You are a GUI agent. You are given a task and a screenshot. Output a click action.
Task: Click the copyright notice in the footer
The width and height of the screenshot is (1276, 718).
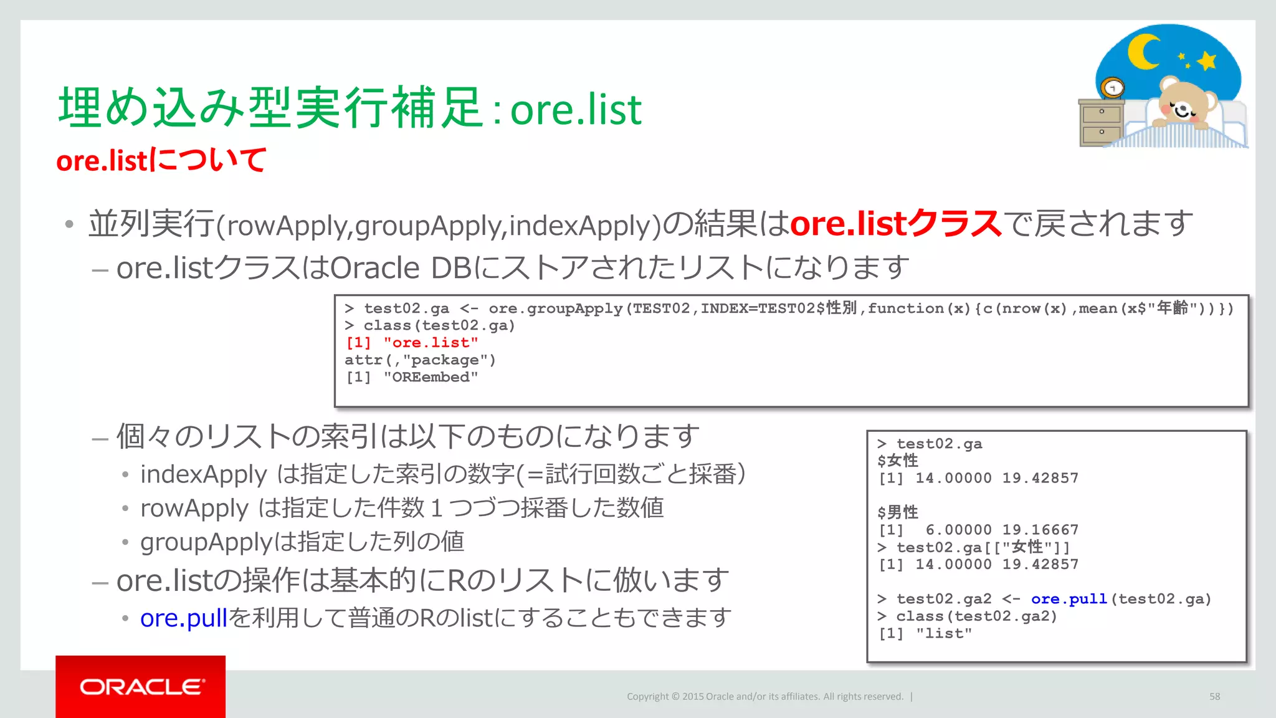(765, 696)
